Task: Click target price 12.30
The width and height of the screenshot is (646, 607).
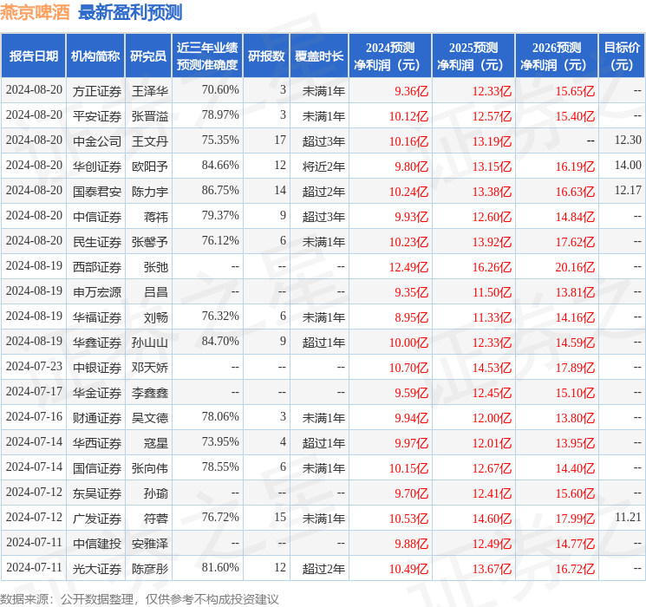Action: [x=628, y=140]
